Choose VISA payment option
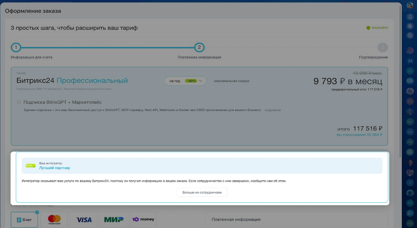The height and width of the screenshot is (228, 417). pyautogui.click(x=84, y=219)
